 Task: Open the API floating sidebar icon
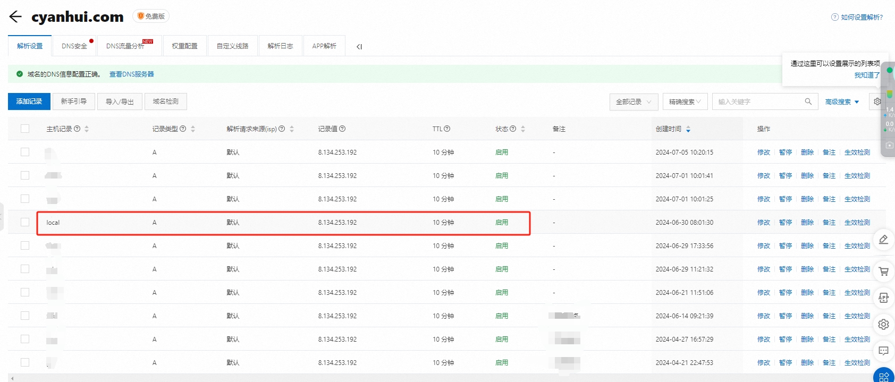coord(883,298)
